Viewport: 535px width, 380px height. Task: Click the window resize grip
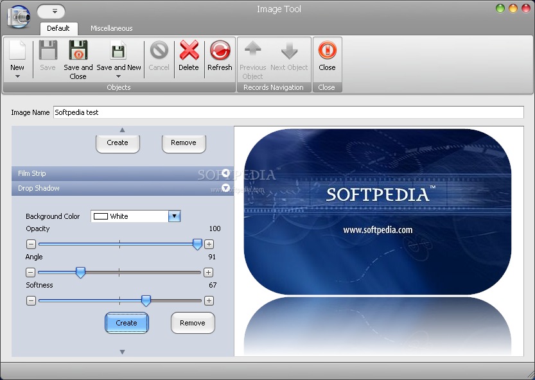(x=531, y=376)
